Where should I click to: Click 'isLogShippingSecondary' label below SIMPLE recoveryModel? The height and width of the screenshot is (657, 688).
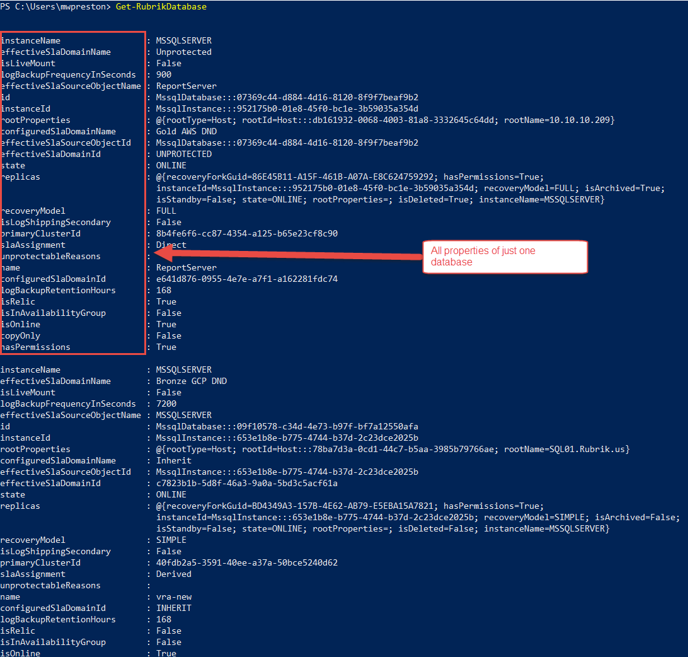coord(55,552)
